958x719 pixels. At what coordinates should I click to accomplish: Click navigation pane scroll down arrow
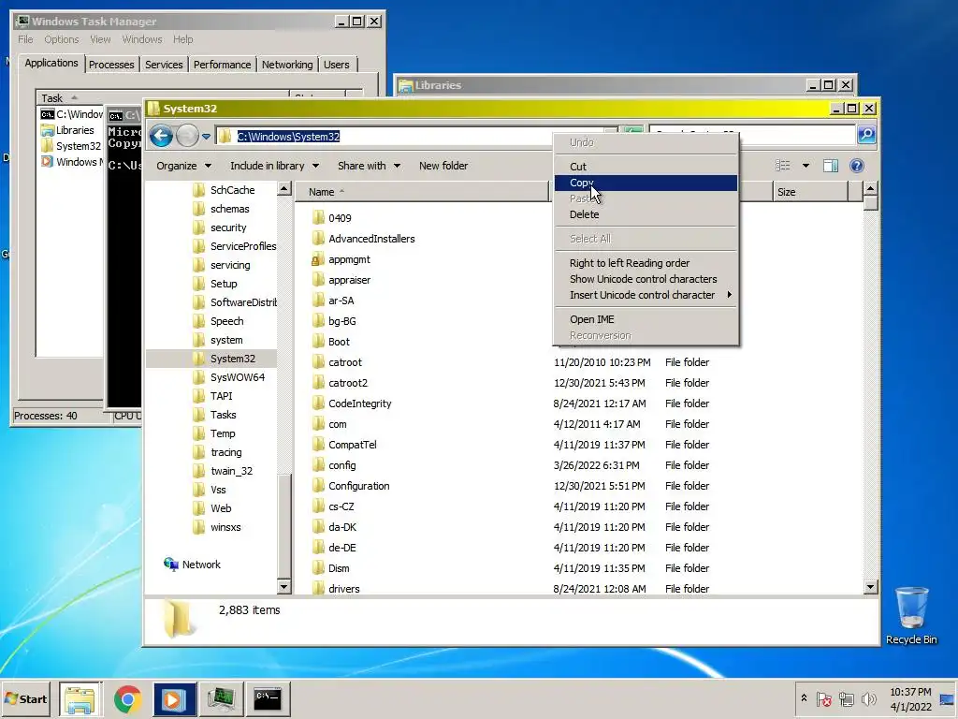[x=284, y=587]
